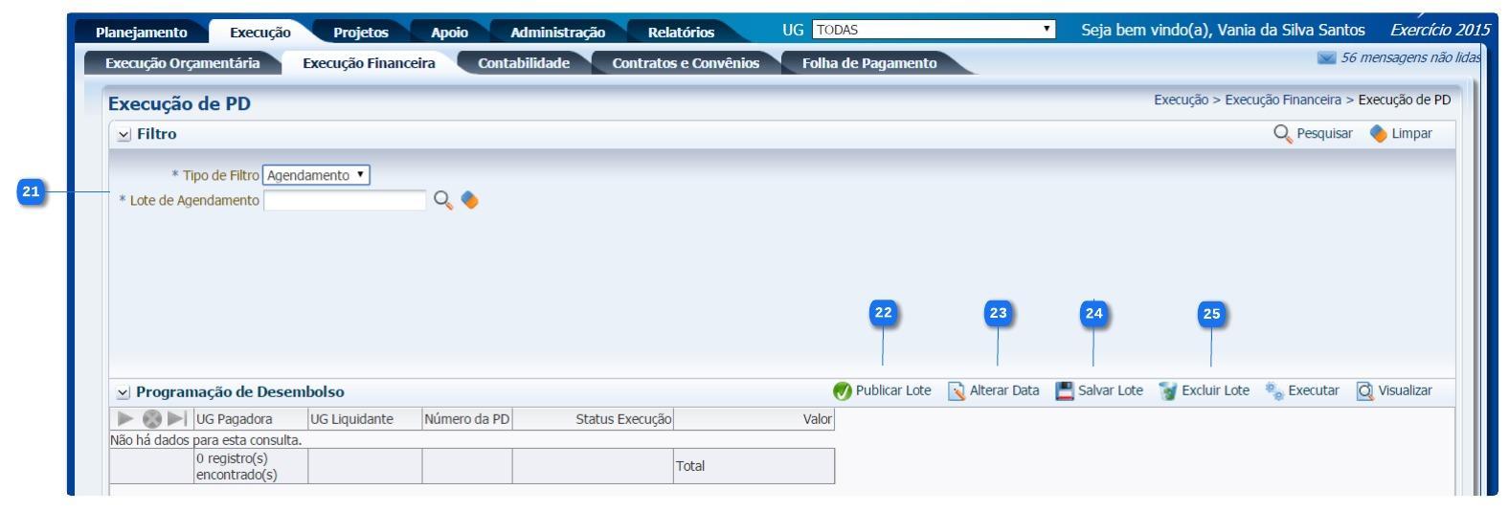
Task: Open the Contabilidade sub-tab
Action: point(523,63)
